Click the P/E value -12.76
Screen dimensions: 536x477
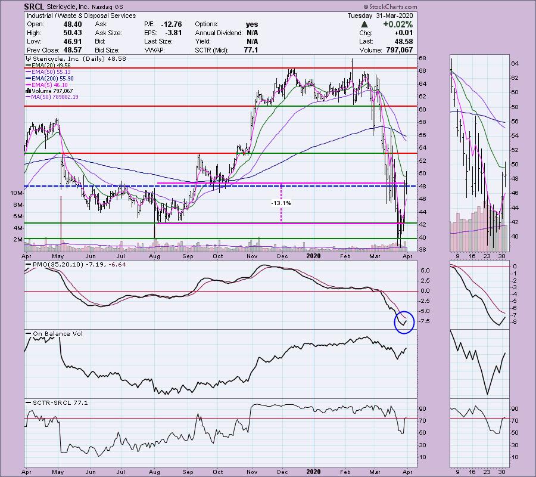click(172, 24)
